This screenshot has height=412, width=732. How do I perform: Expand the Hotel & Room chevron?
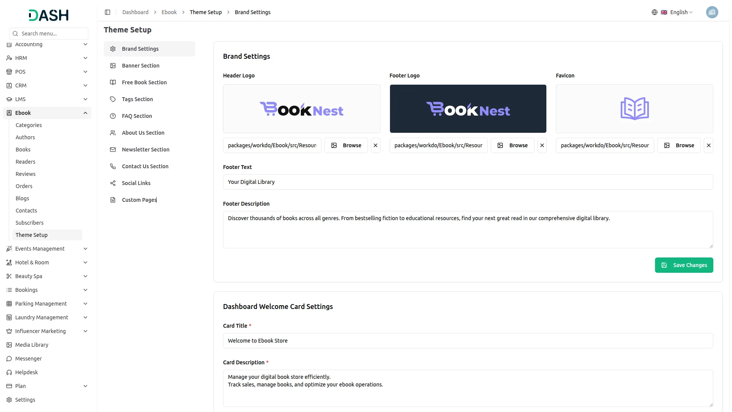pyautogui.click(x=85, y=262)
